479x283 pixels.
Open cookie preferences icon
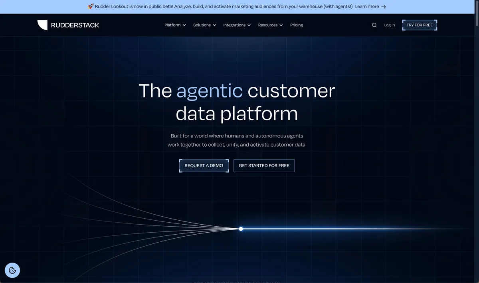[x=12, y=270]
